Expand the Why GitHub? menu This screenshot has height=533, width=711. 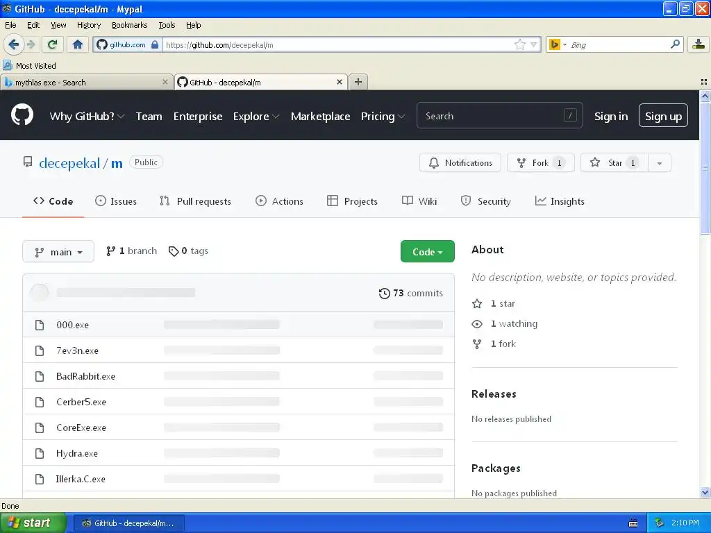tap(87, 117)
